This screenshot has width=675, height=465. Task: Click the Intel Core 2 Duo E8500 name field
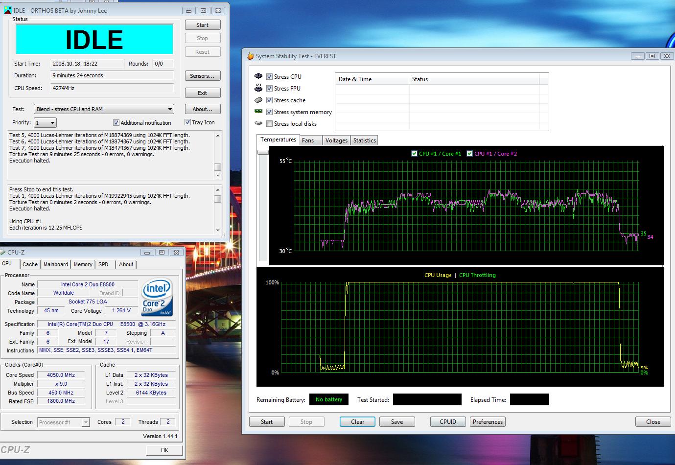pyautogui.click(x=88, y=284)
